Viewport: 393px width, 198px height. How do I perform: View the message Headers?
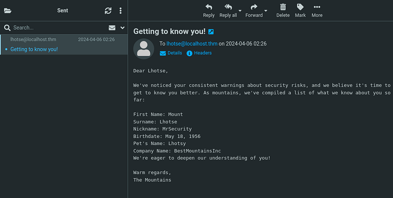199,53
